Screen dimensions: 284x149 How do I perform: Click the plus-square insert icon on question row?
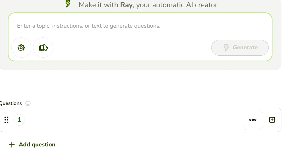coord(272,120)
